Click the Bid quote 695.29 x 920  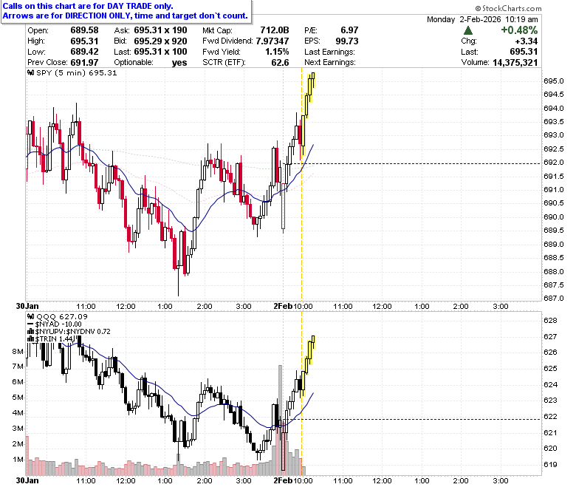pos(160,41)
